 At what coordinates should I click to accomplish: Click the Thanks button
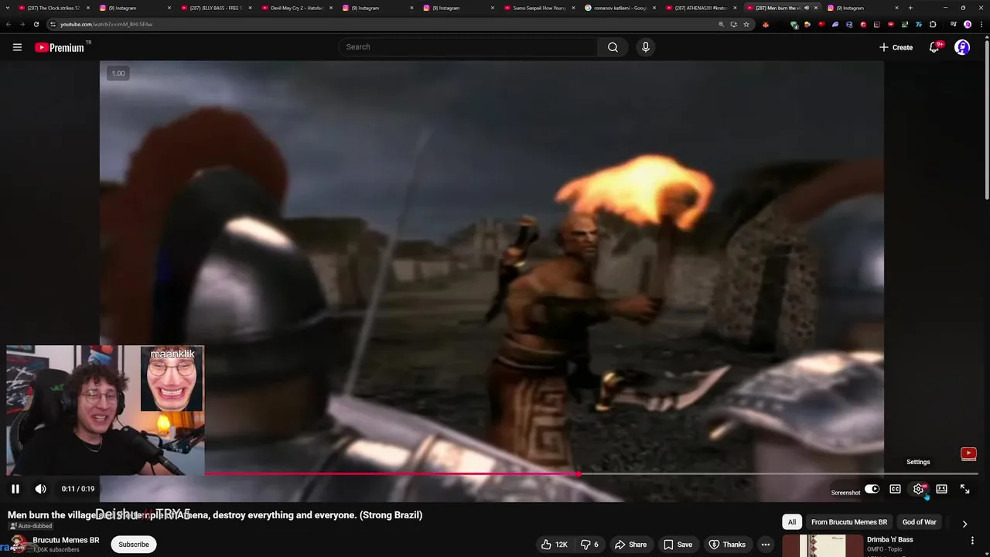[727, 545]
